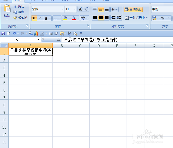
Task: Click 合并后居中 merge and center
Action: [x=135, y=18]
